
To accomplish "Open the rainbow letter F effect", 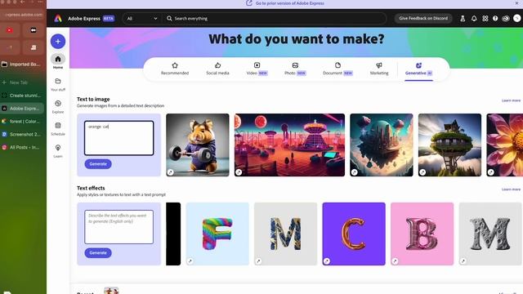I will click(217, 234).
